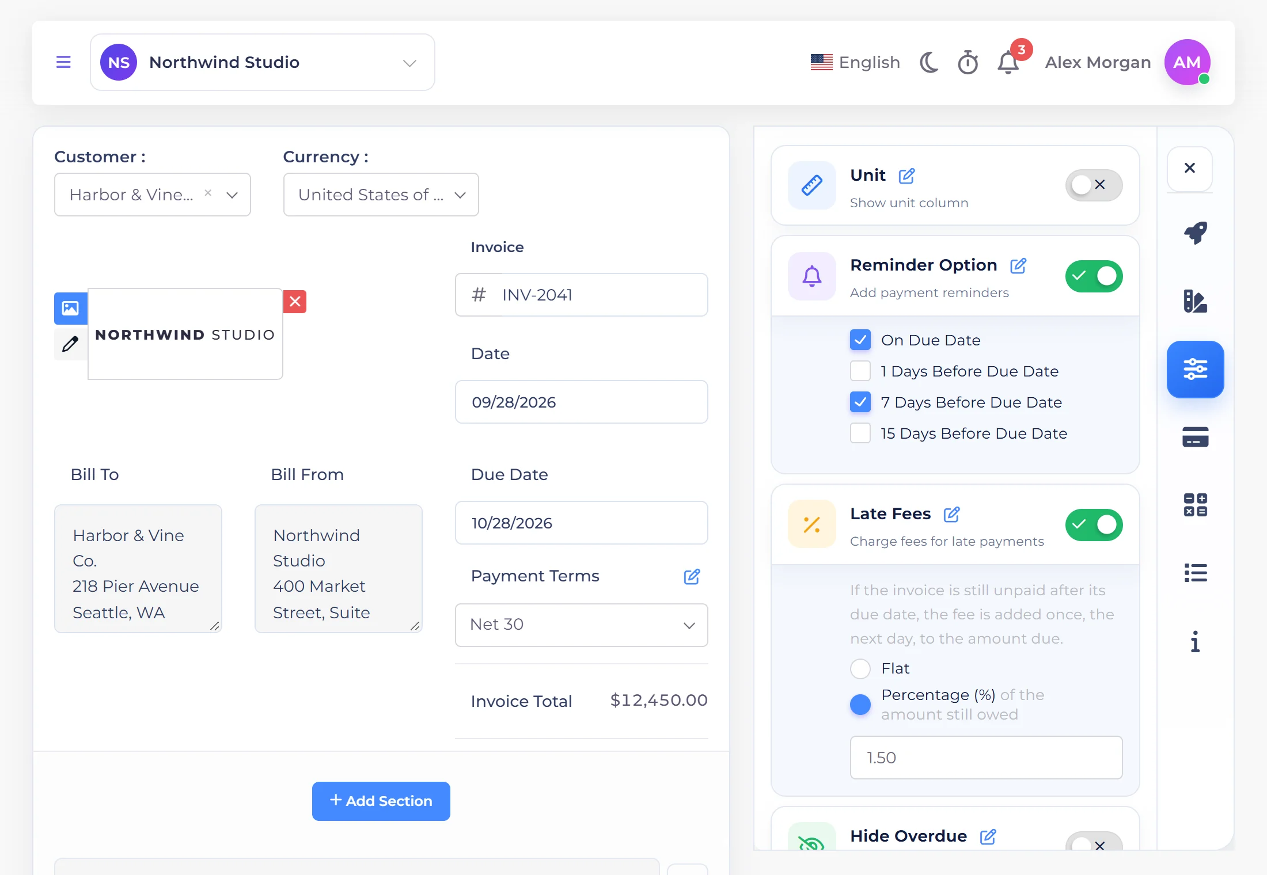Click the Due Date 10/28/2026 field
The height and width of the screenshot is (875, 1267).
(582, 523)
